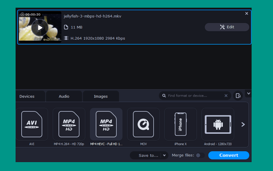
Task: Click the magnifier icon in the search field
Action: tap(164, 96)
